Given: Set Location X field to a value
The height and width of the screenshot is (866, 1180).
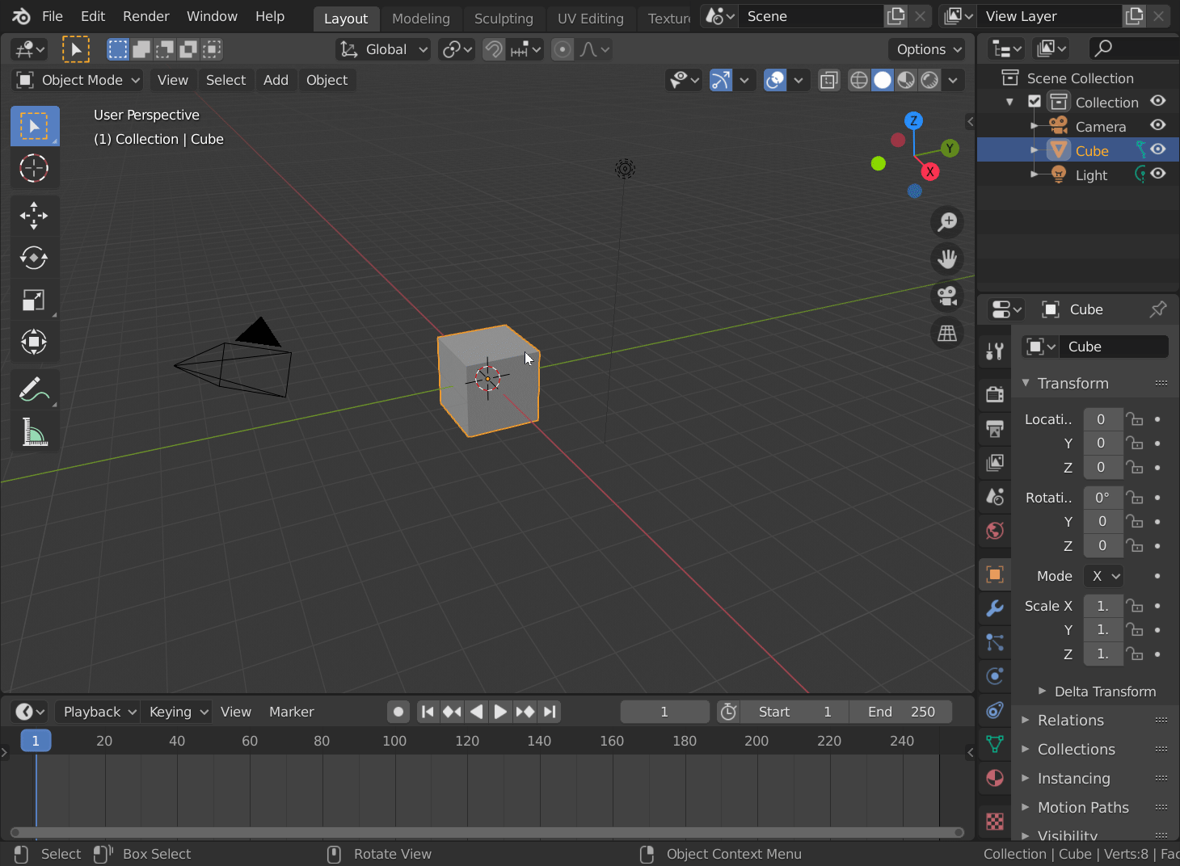Looking at the screenshot, I should (x=1102, y=418).
